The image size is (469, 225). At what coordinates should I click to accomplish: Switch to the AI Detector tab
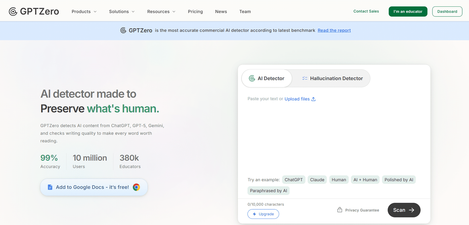(267, 78)
